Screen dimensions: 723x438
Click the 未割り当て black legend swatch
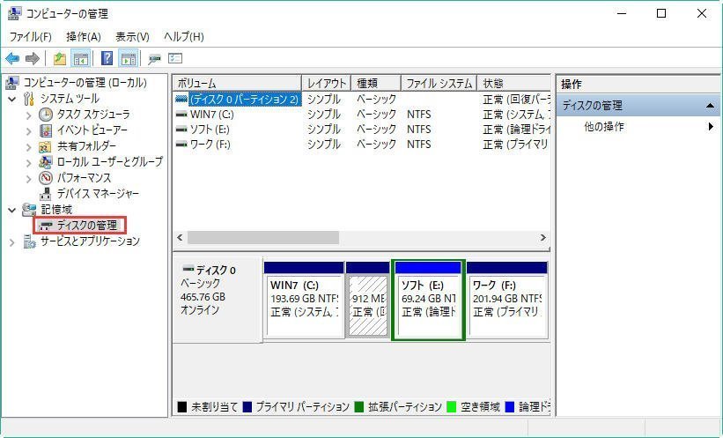tap(182, 406)
